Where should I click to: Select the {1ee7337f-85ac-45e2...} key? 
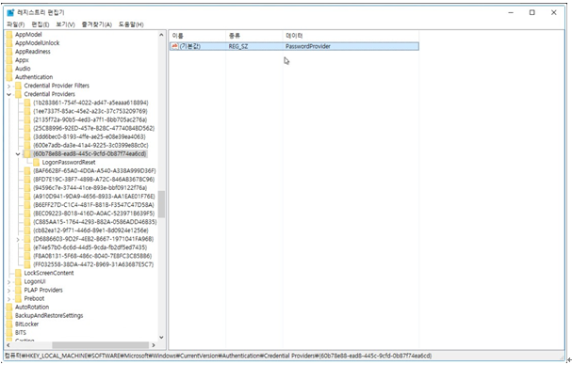click(x=90, y=111)
